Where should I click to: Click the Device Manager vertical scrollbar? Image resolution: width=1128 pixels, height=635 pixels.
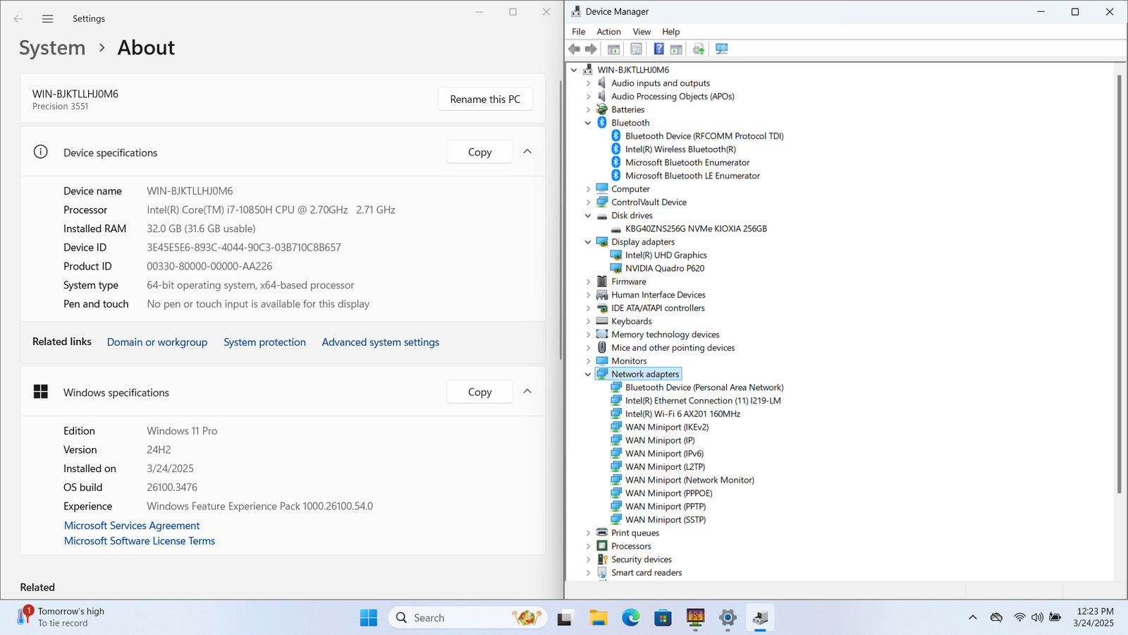click(x=1119, y=284)
